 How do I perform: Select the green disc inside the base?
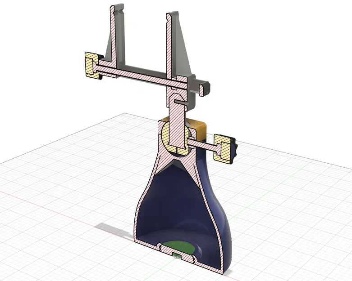coord(178,248)
